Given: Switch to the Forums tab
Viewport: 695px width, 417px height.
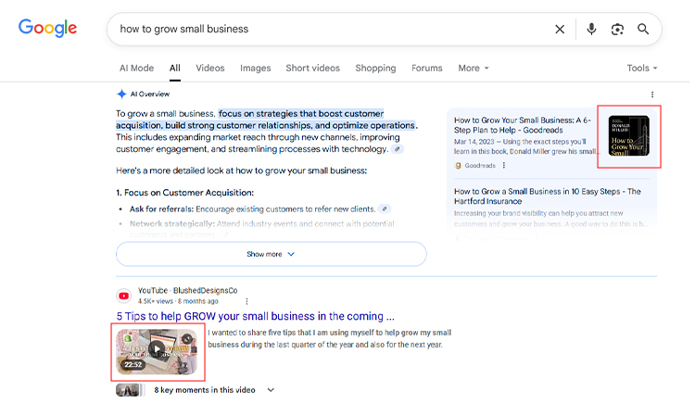Looking at the screenshot, I should point(427,69).
